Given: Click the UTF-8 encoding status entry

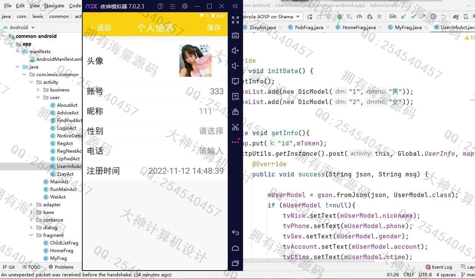Looking at the screenshot, I should pos(425,274).
